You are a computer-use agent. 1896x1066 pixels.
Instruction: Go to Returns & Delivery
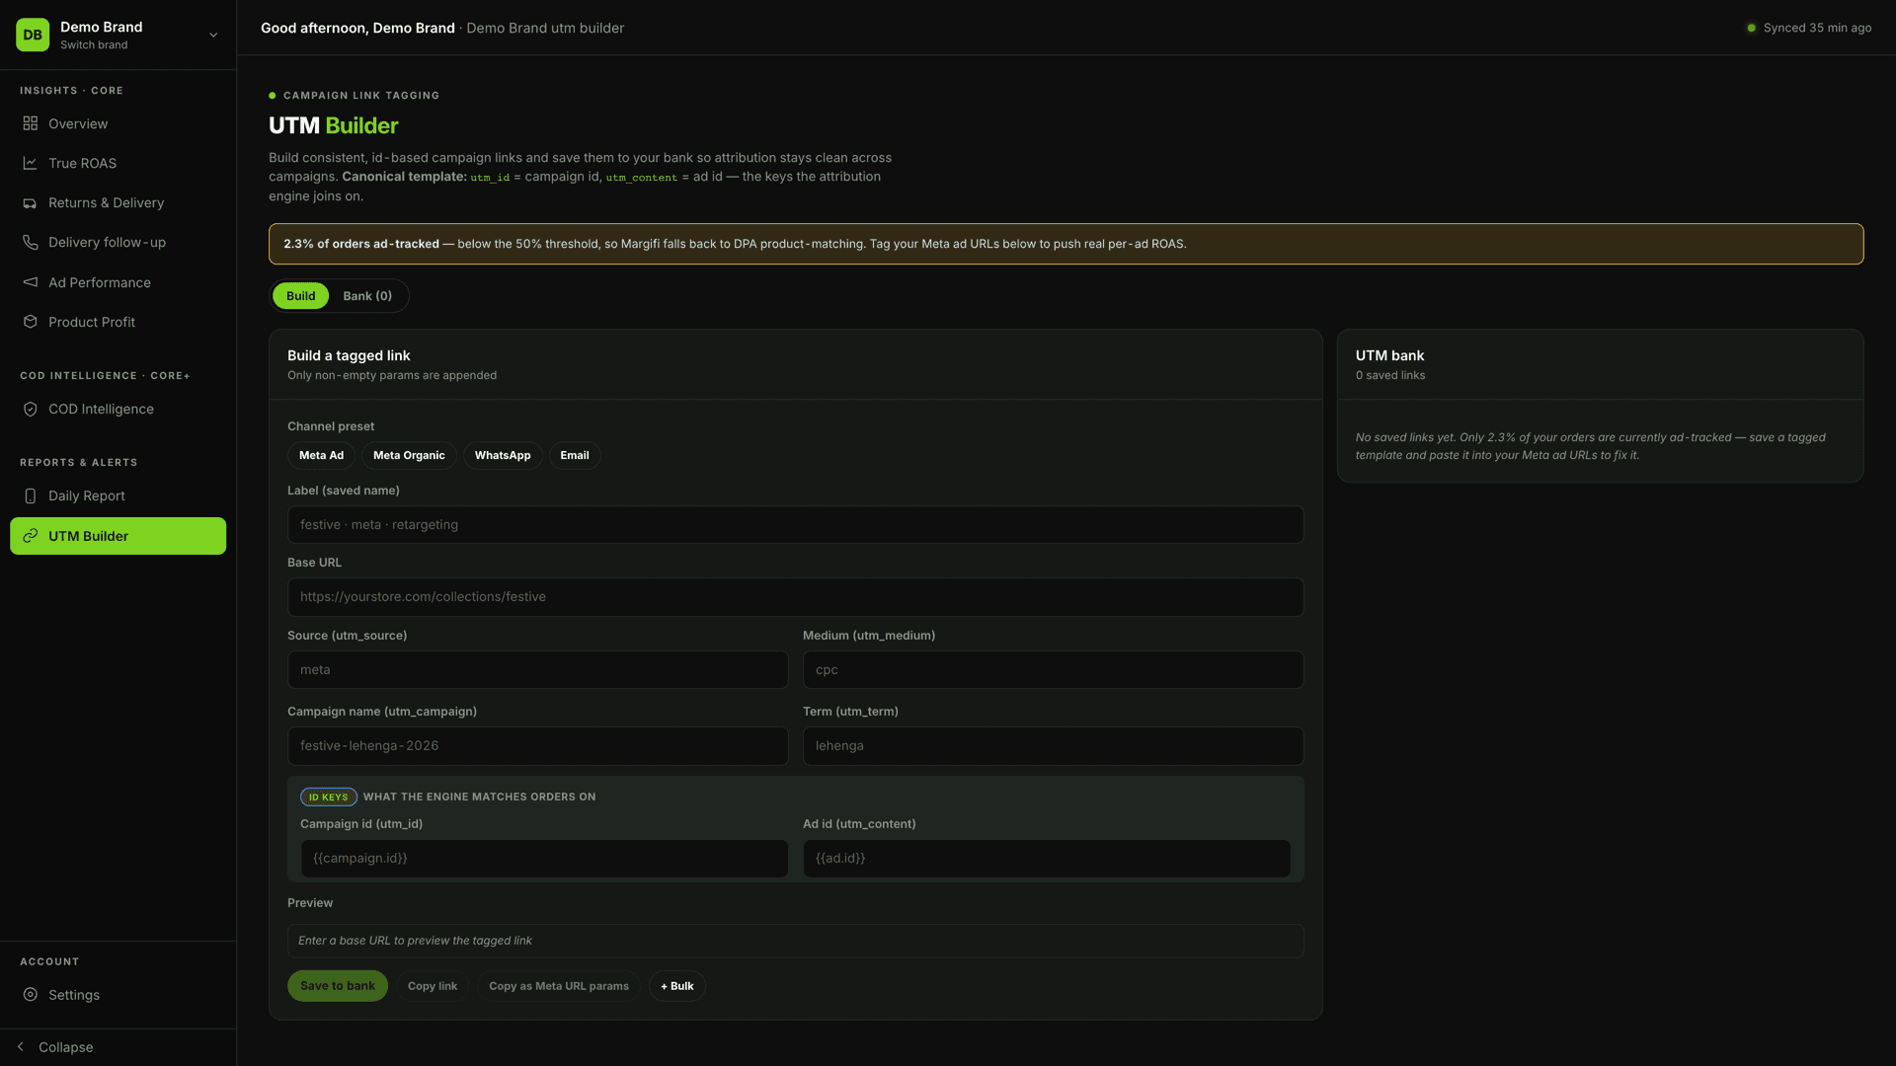[118, 202]
